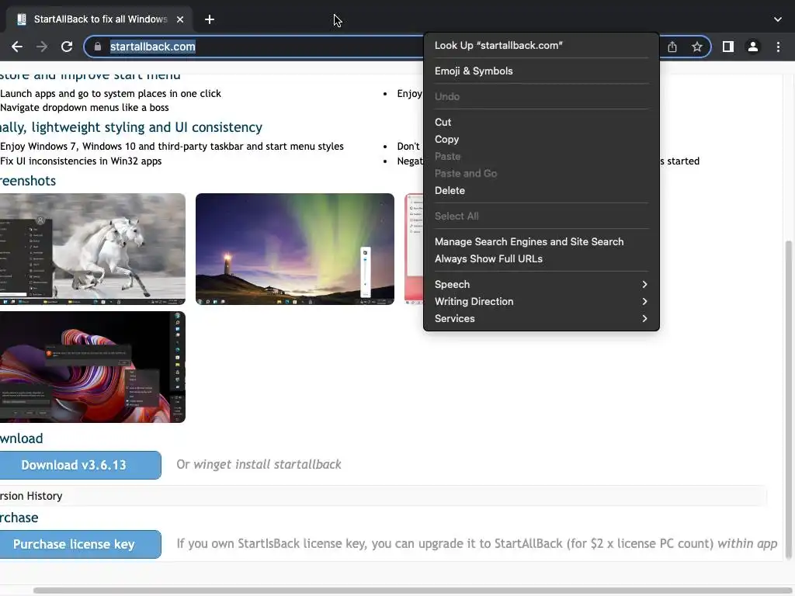Click the Download v3.6.13 button
The image size is (795, 596).
tap(80, 466)
